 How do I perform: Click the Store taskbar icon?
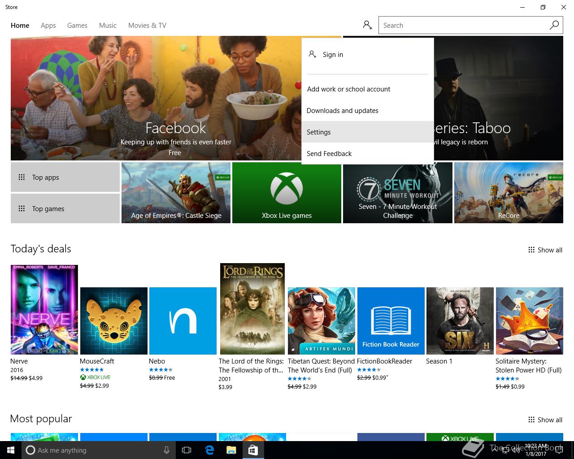[x=253, y=450]
